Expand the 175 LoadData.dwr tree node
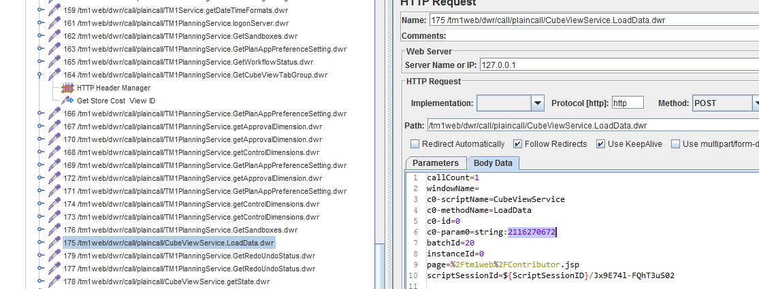759x289 pixels. (x=41, y=243)
